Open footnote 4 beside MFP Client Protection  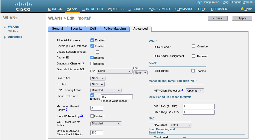point(182,90)
